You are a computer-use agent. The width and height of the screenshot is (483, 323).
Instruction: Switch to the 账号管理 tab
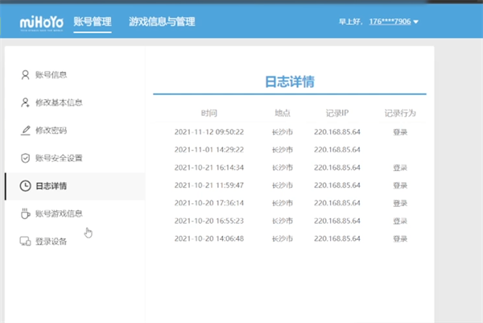click(x=92, y=22)
